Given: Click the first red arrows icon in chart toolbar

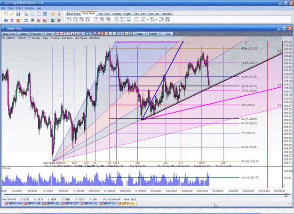Looking at the screenshot, I should coord(58,34).
